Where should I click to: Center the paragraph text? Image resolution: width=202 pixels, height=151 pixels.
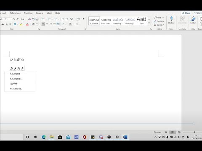pos(47,24)
